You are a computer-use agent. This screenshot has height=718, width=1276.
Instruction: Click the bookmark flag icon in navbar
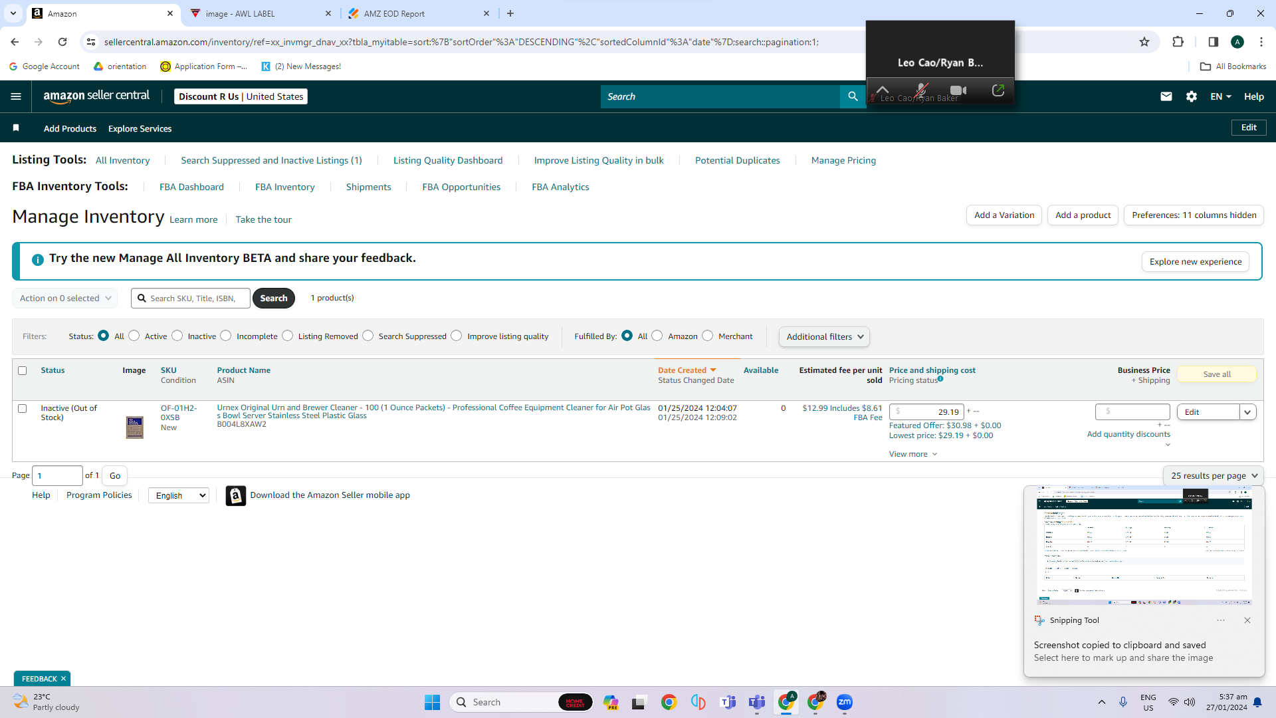point(16,128)
